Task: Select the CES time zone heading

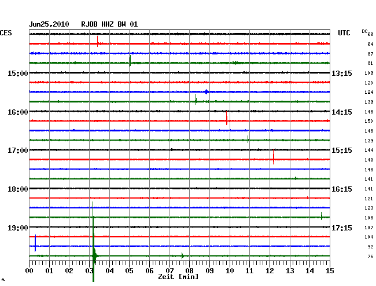Action: click(x=6, y=33)
